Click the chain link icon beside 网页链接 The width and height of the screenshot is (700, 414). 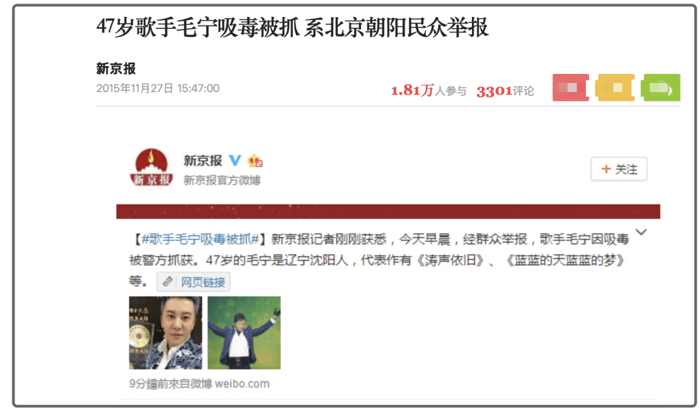[167, 282]
